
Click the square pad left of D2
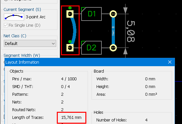[x=70, y=48]
